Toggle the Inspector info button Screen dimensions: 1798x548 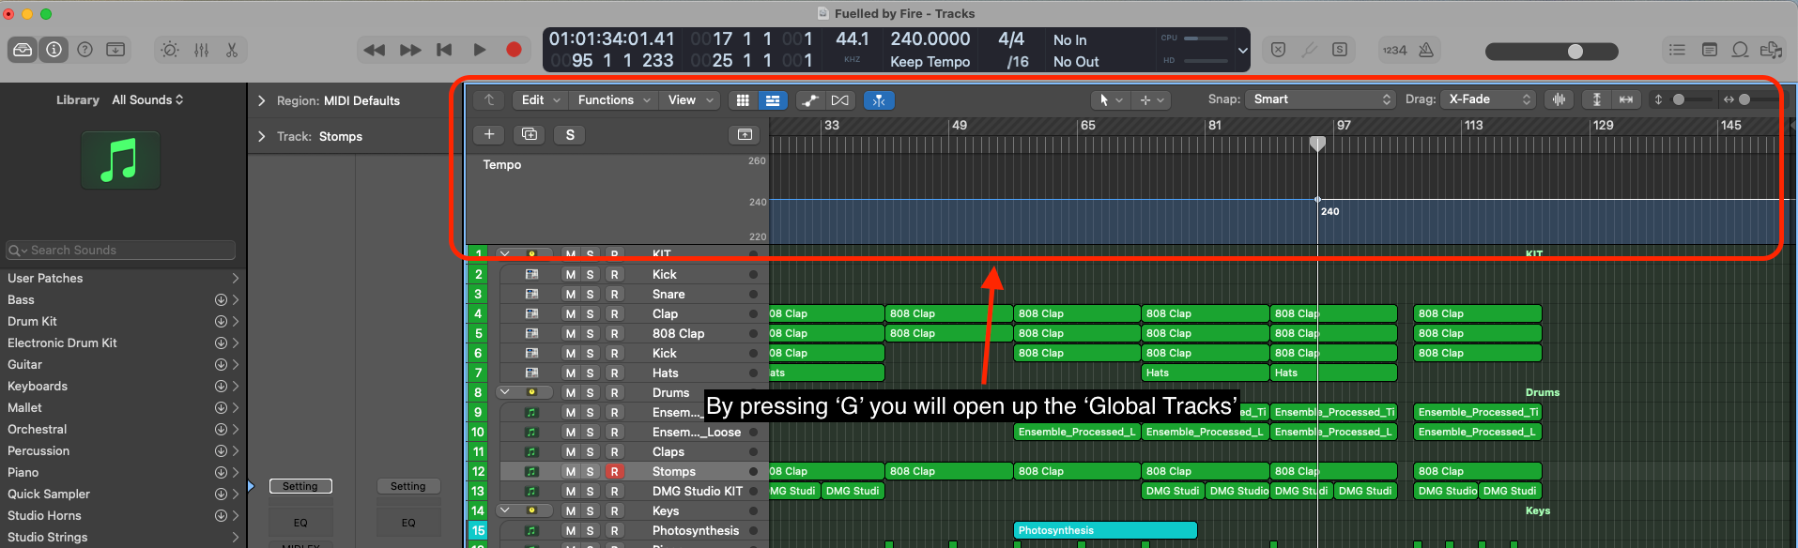pos(54,50)
